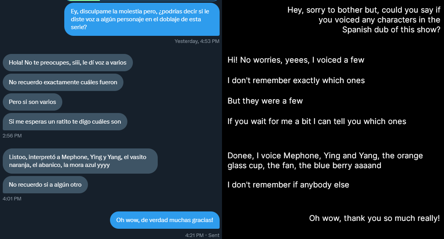Click the "Si me esperas un ratito" bubble
The image size is (444, 239).
click(x=65, y=122)
